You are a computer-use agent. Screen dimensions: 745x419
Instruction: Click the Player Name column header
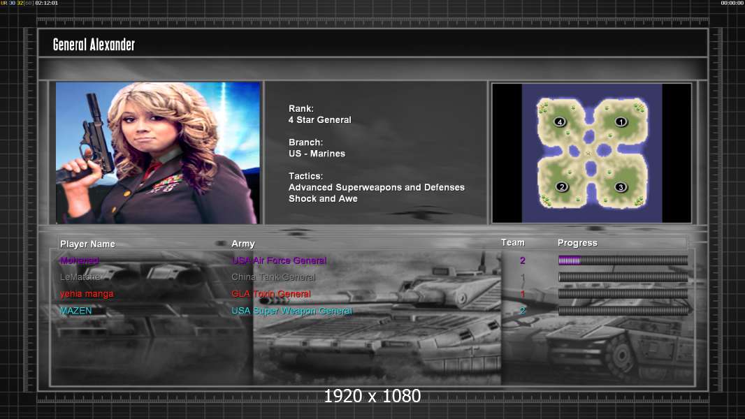click(87, 244)
